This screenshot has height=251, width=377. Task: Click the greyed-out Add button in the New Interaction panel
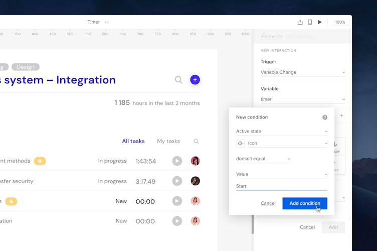click(333, 227)
